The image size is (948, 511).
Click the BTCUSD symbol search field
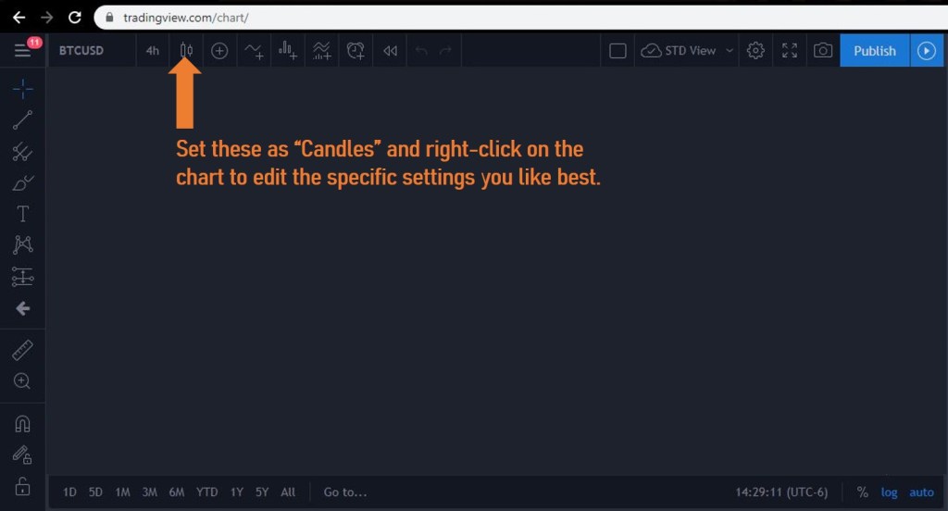[x=81, y=51]
